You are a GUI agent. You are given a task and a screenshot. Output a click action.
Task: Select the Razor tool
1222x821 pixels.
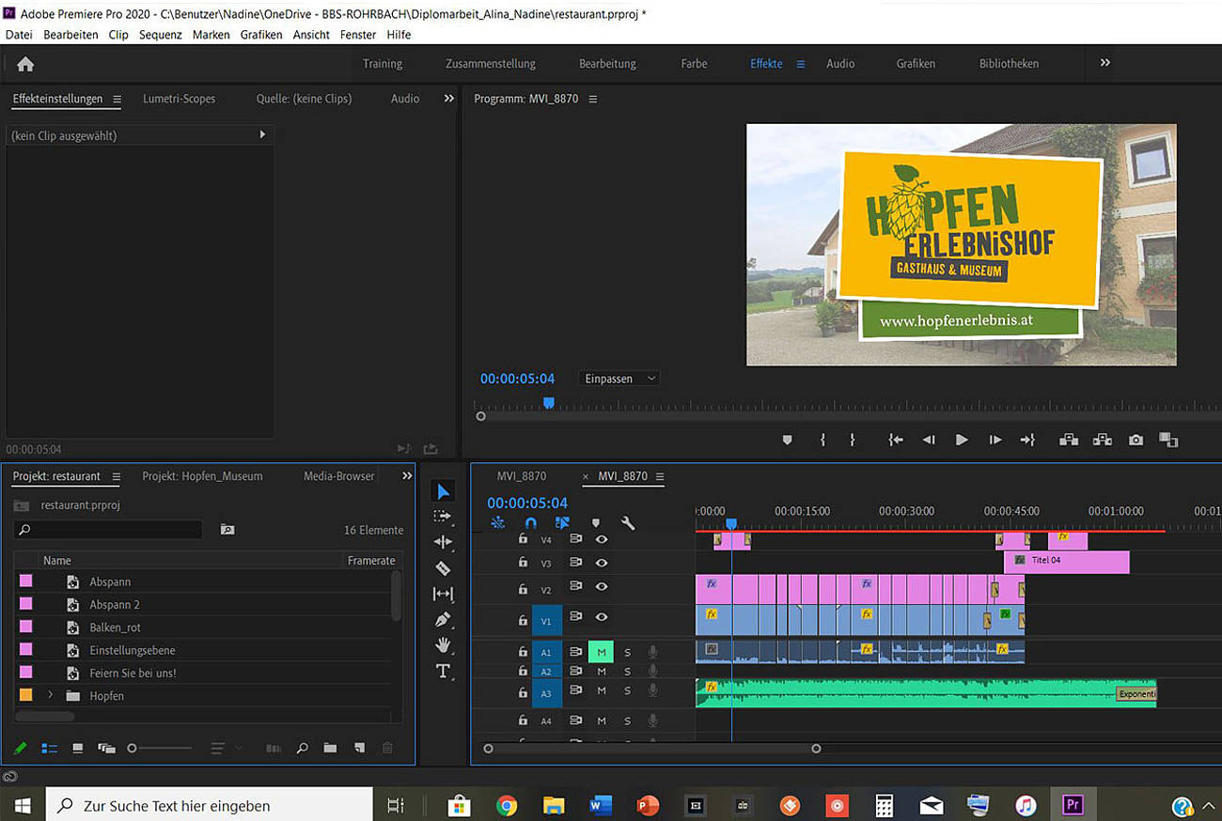tap(443, 568)
